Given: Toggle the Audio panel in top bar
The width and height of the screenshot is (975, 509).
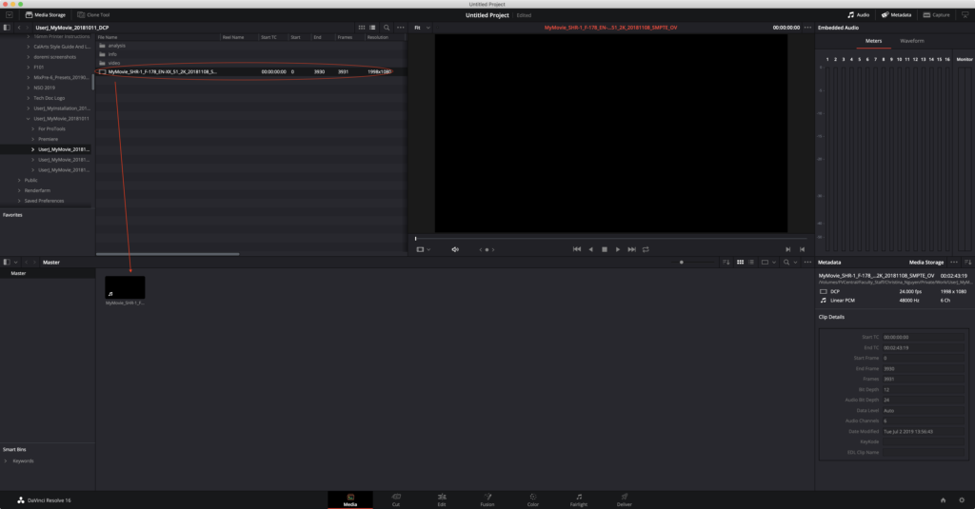Looking at the screenshot, I should 858,15.
